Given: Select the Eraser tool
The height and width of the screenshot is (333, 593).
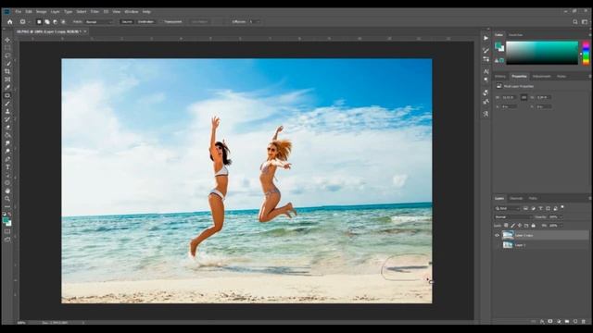Looking at the screenshot, I should click(7, 128).
